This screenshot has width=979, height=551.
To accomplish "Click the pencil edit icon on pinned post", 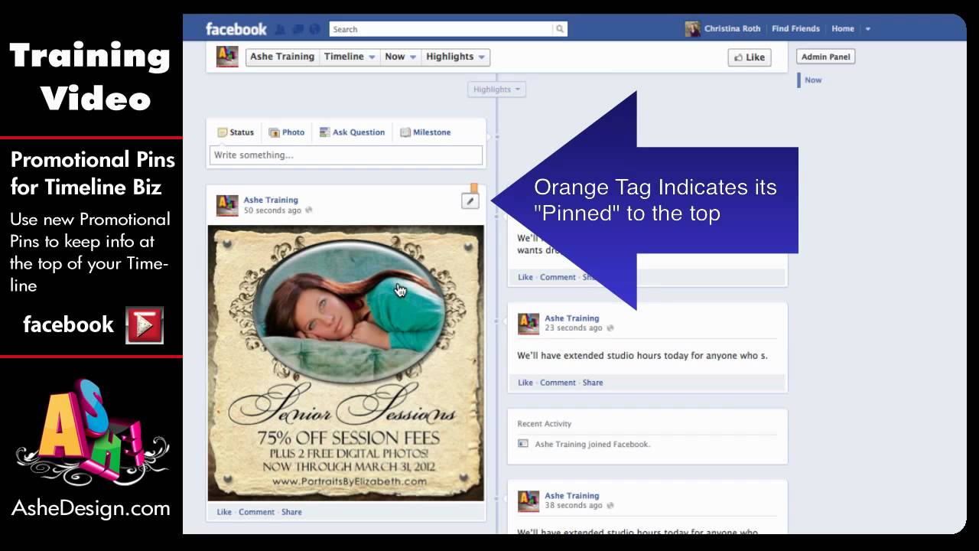I will (470, 201).
